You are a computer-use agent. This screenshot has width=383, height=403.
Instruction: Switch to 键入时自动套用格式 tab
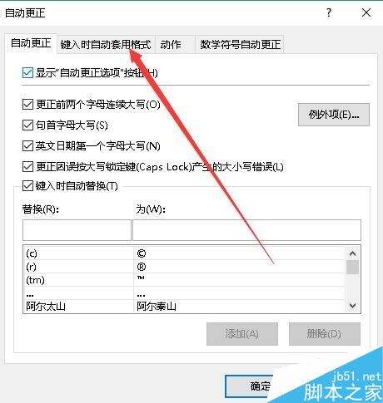(106, 44)
